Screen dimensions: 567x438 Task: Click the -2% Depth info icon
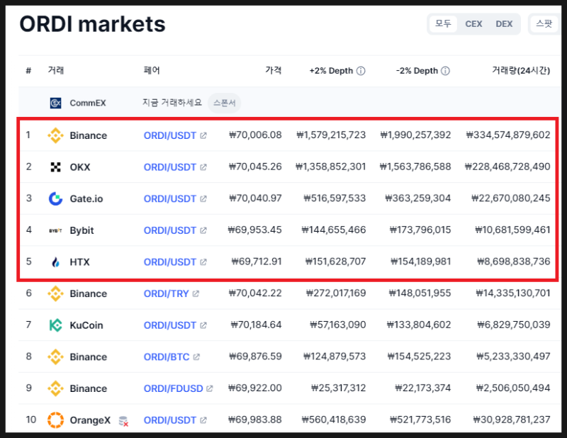pos(446,71)
